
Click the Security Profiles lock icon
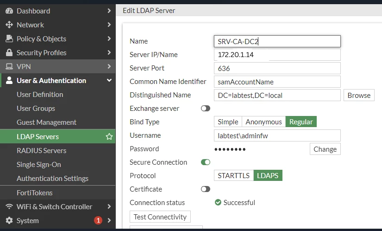(9, 52)
